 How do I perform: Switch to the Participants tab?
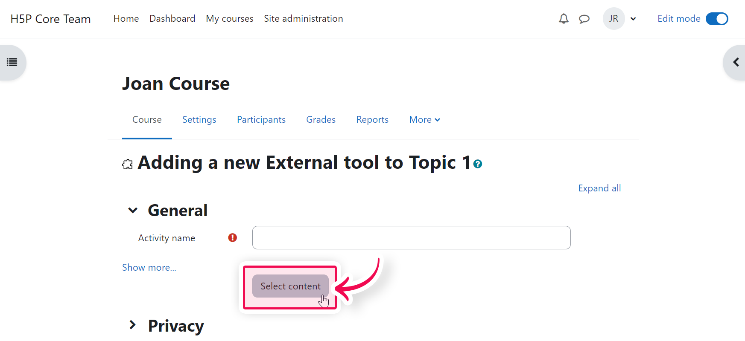coord(261,120)
